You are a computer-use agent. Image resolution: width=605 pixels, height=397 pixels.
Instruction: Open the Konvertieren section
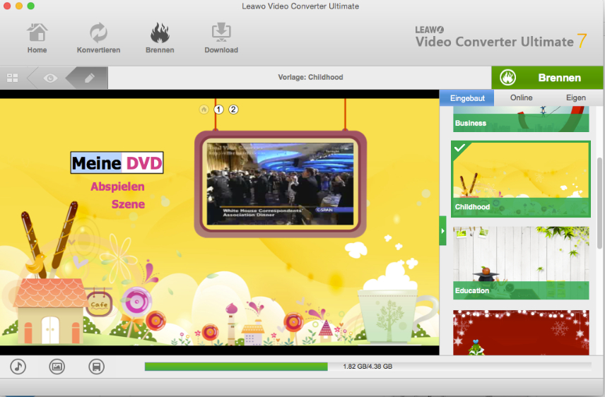pyautogui.click(x=98, y=38)
